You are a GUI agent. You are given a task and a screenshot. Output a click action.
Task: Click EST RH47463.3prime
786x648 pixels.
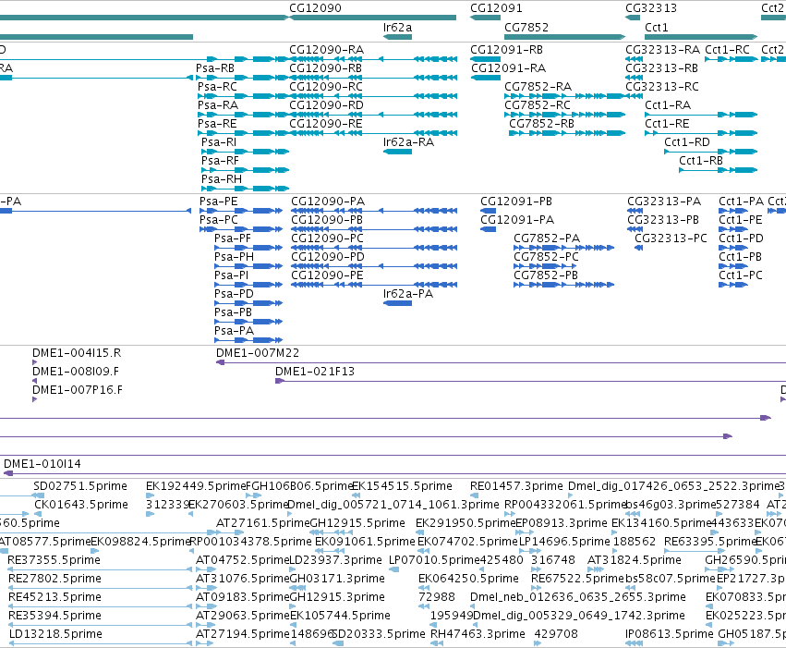(x=478, y=634)
